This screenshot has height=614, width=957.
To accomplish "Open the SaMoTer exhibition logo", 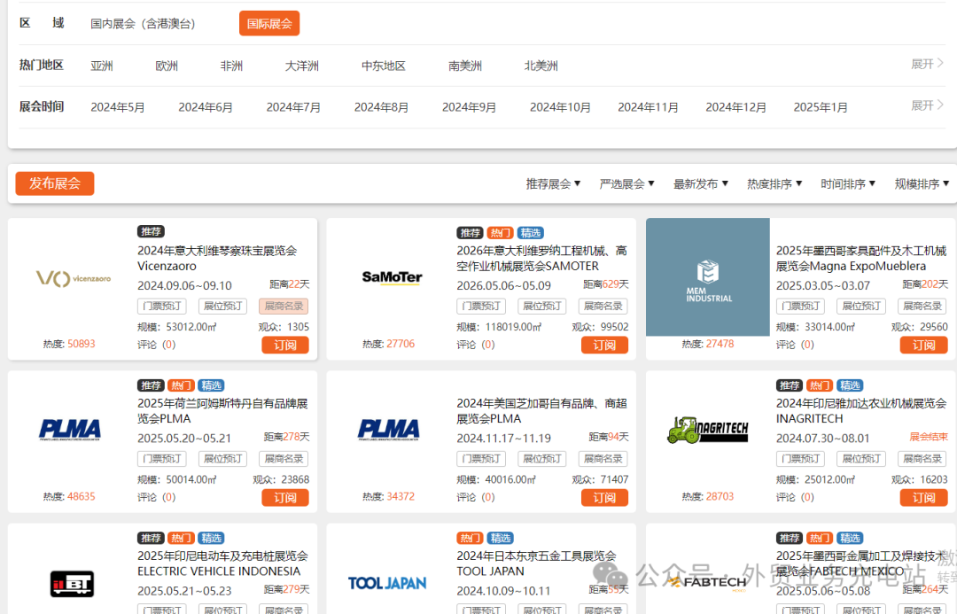I will click(x=392, y=277).
